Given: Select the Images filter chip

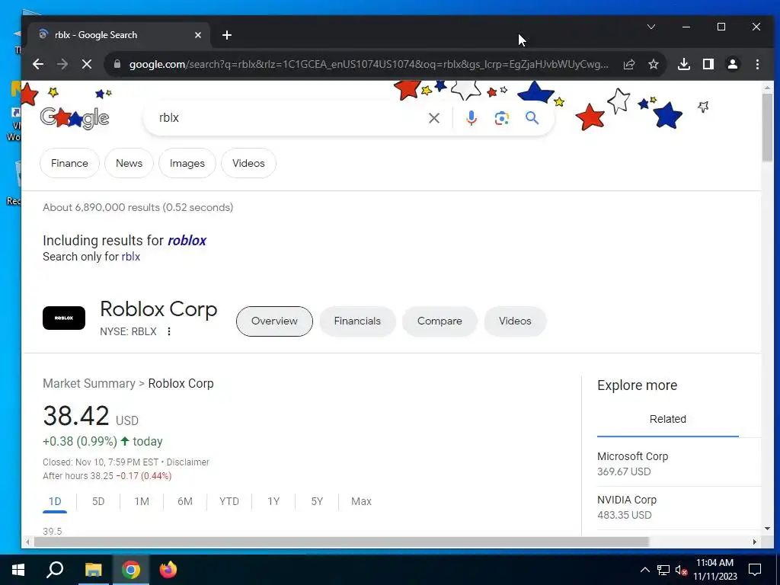Looking at the screenshot, I should [187, 163].
